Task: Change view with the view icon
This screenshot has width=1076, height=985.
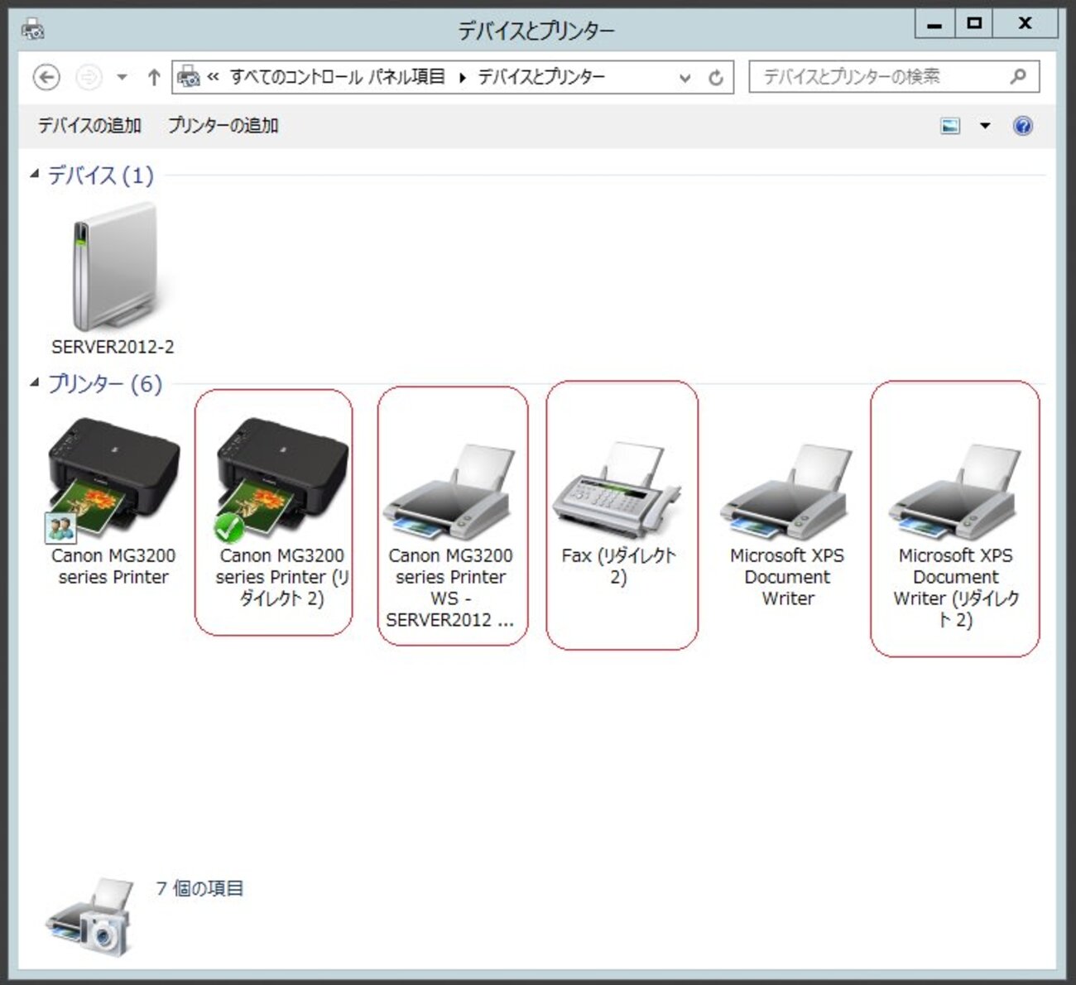Action: click(950, 126)
